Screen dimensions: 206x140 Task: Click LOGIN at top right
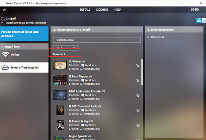[195, 10]
